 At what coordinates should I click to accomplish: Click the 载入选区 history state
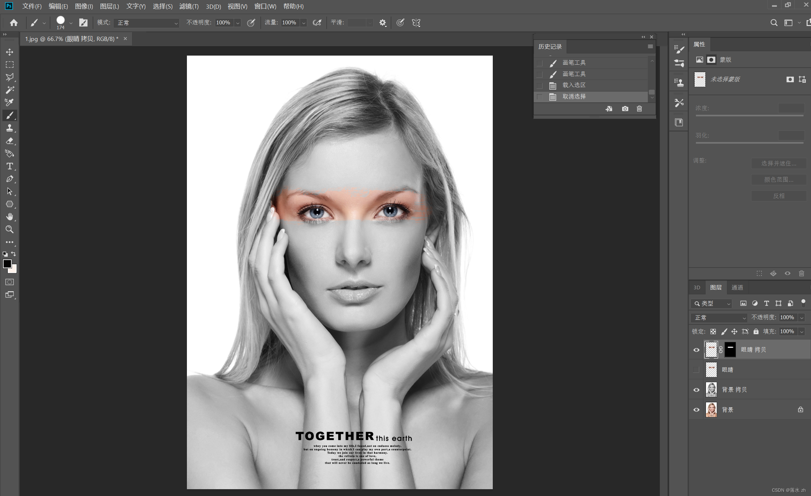pos(574,85)
